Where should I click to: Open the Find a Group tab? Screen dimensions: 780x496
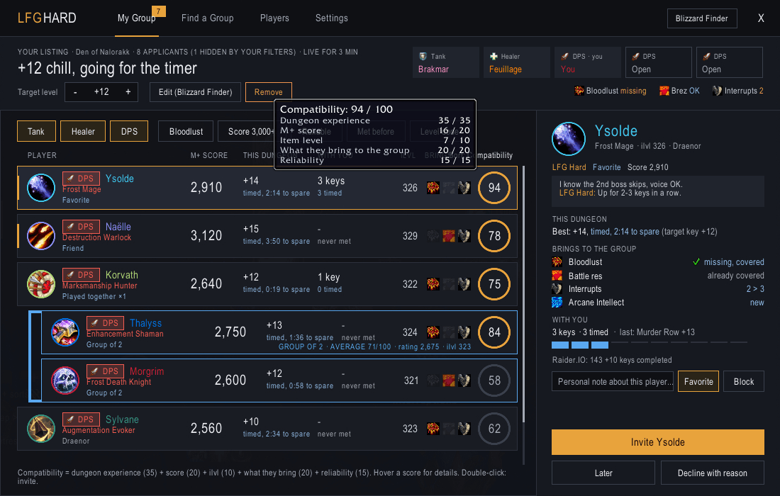[x=208, y=18]
